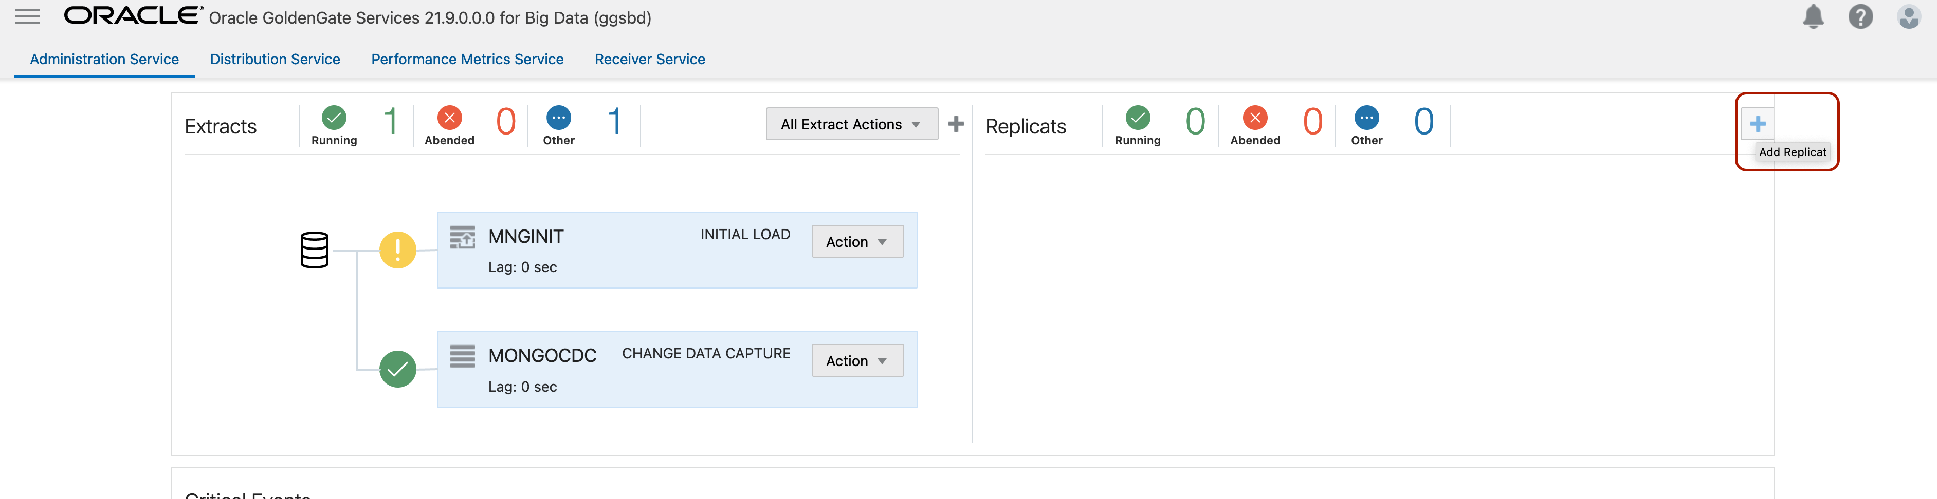Open the Action dropdown for MNGINIT
Screen dimensions: 1937x499
pos(857,242)
